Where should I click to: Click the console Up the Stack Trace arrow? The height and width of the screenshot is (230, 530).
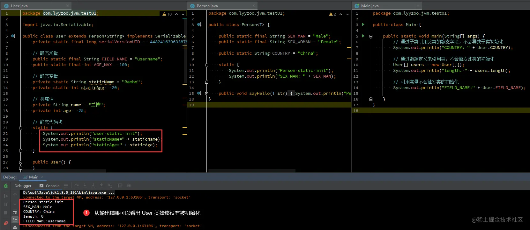15,195
